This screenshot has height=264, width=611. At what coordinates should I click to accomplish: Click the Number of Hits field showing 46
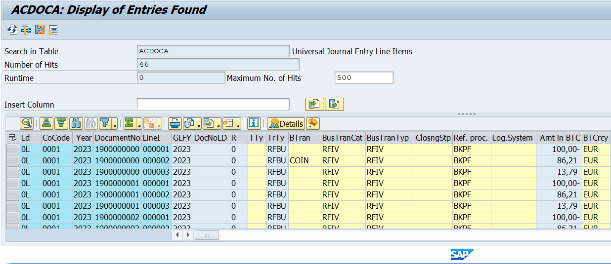click(x=218, y=64)
